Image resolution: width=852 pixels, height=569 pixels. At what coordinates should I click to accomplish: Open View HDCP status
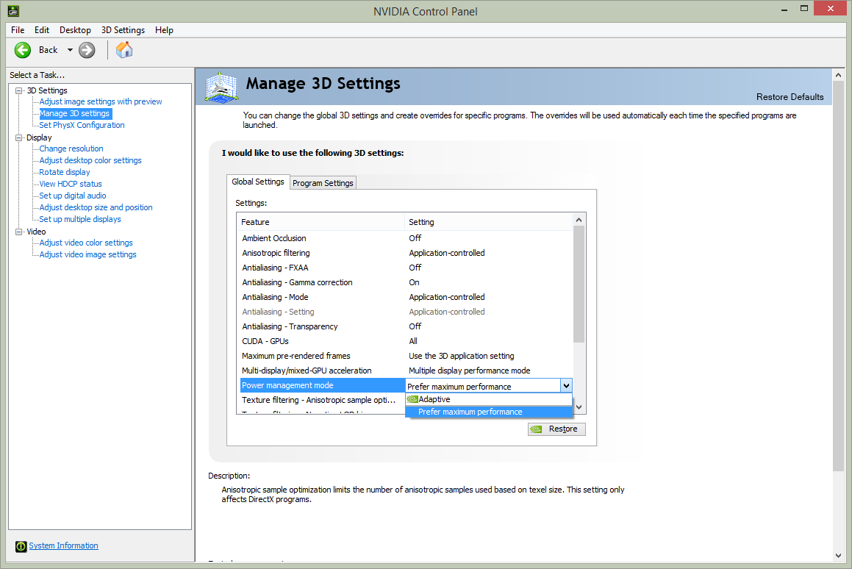[x=71, y=184]
